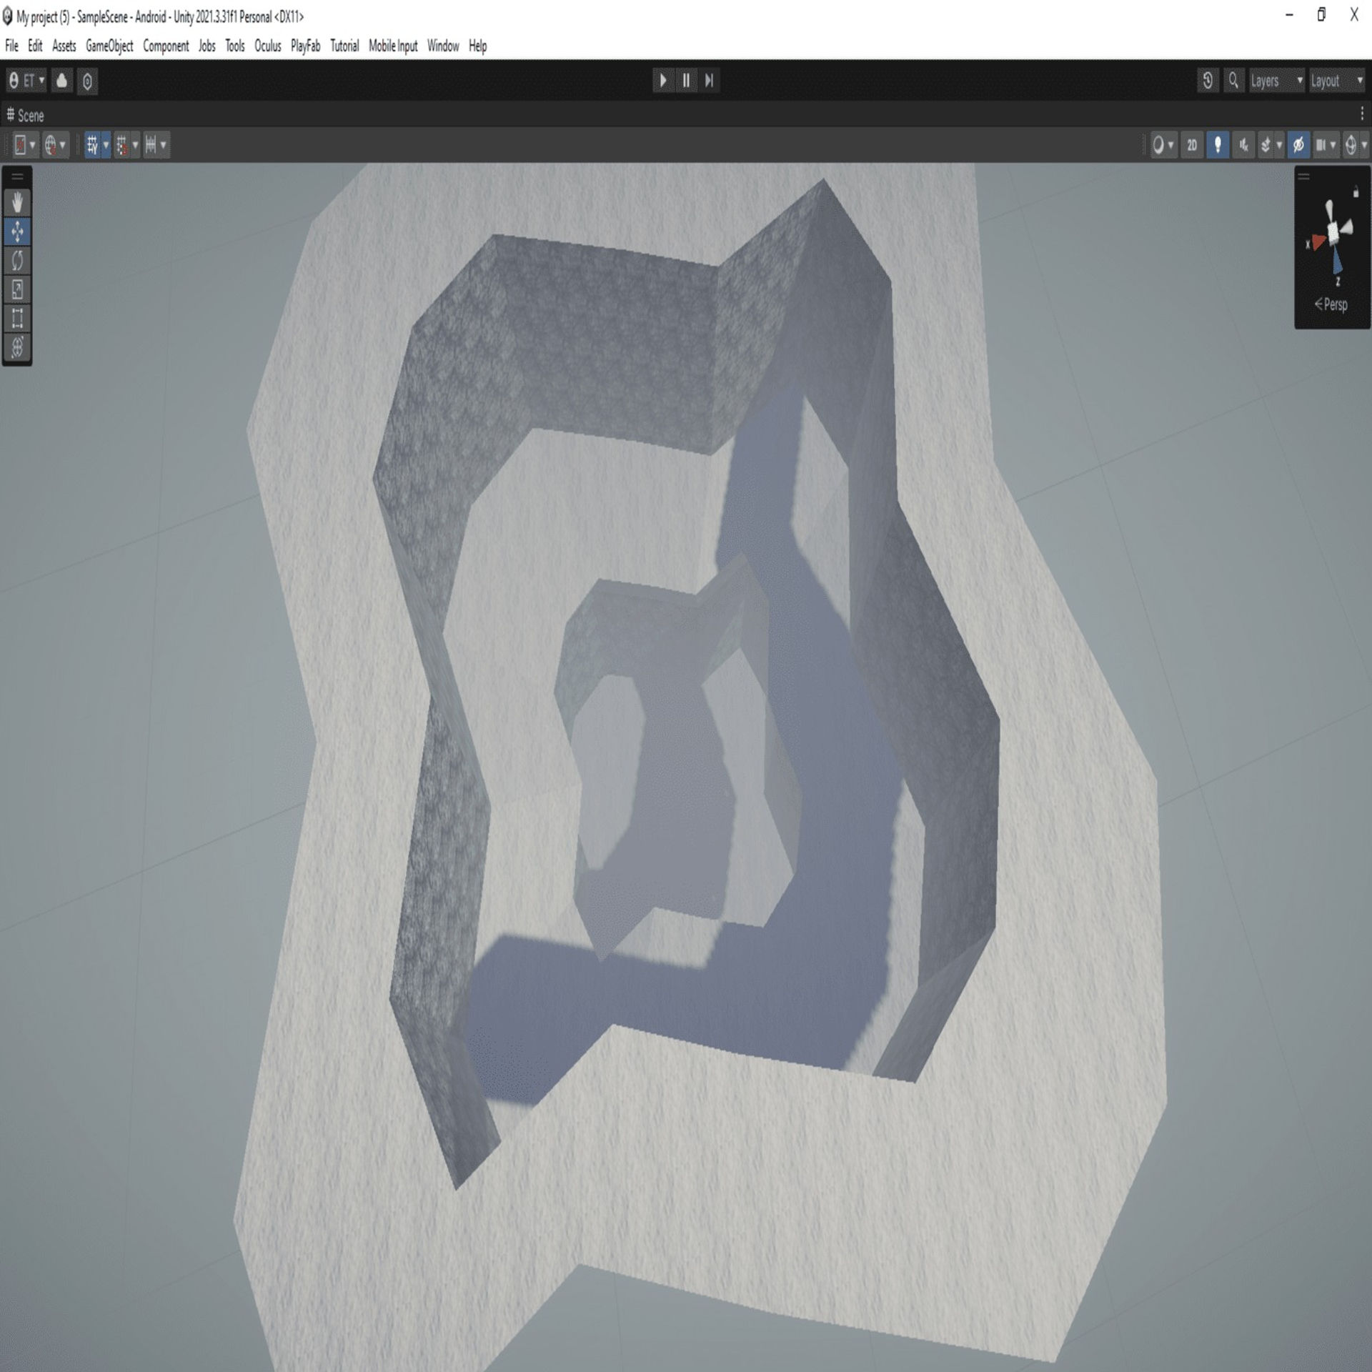Toggle hidden objects visibility
This screenshot has width=1372, height=1372.
[x=1298, y=145]
